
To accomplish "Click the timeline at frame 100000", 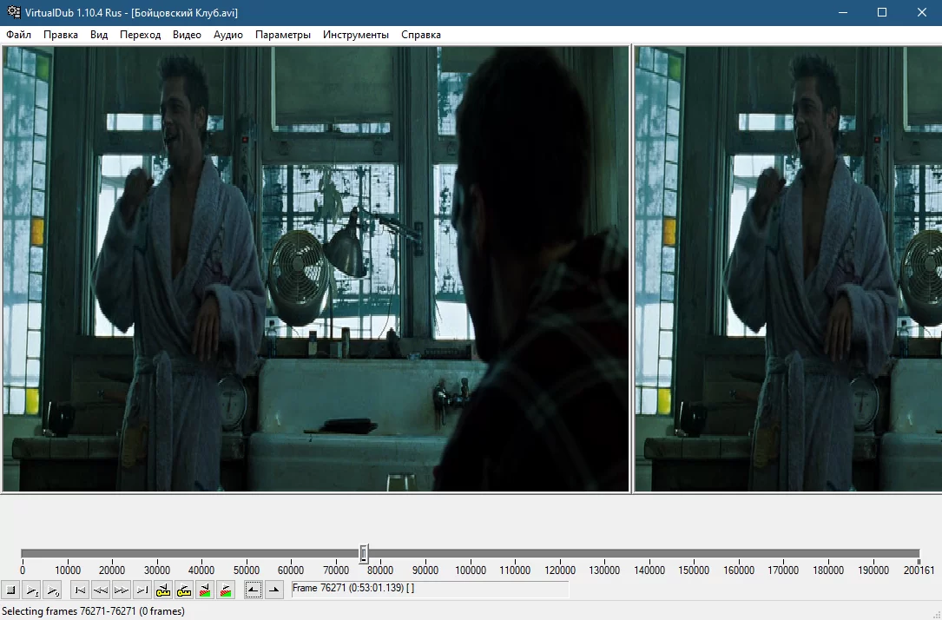I will point(470,553).
